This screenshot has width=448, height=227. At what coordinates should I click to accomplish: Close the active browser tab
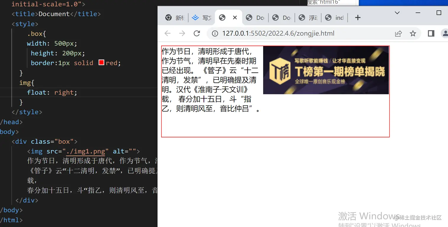[x=235, y=18]
